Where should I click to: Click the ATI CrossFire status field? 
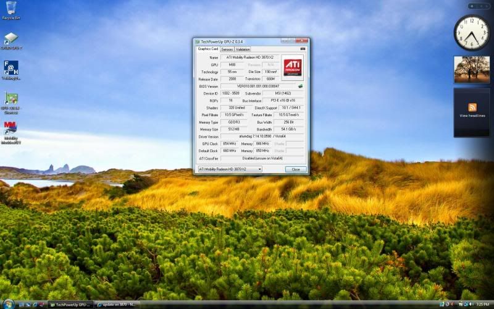click(x=262, y=159)
